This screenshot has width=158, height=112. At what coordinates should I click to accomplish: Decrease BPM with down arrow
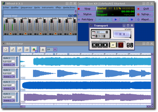107,33
